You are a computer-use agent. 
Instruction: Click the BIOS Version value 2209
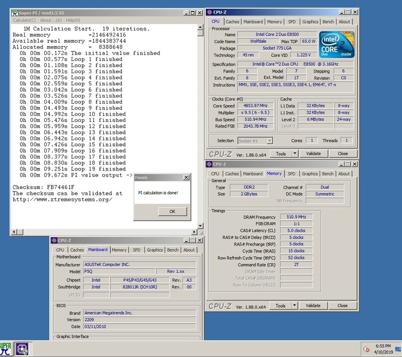(140, 320)
